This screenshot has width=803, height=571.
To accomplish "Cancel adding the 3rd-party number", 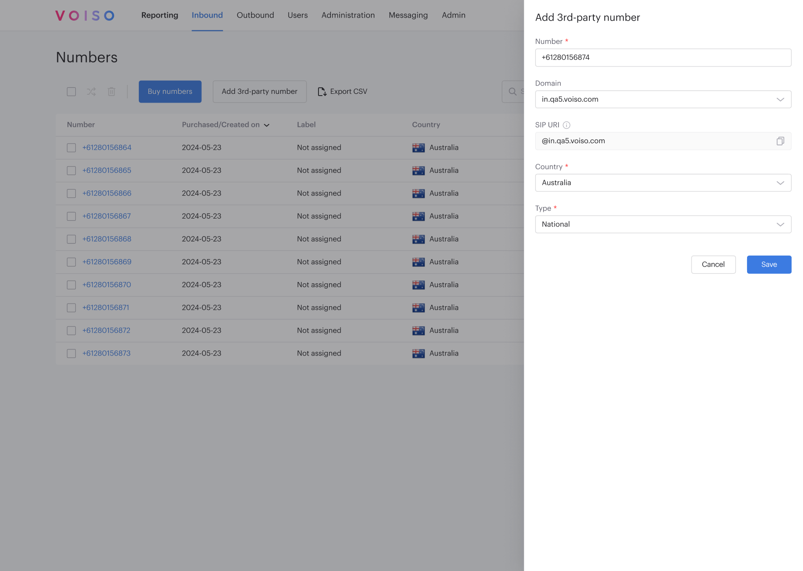I will point(713,264).
